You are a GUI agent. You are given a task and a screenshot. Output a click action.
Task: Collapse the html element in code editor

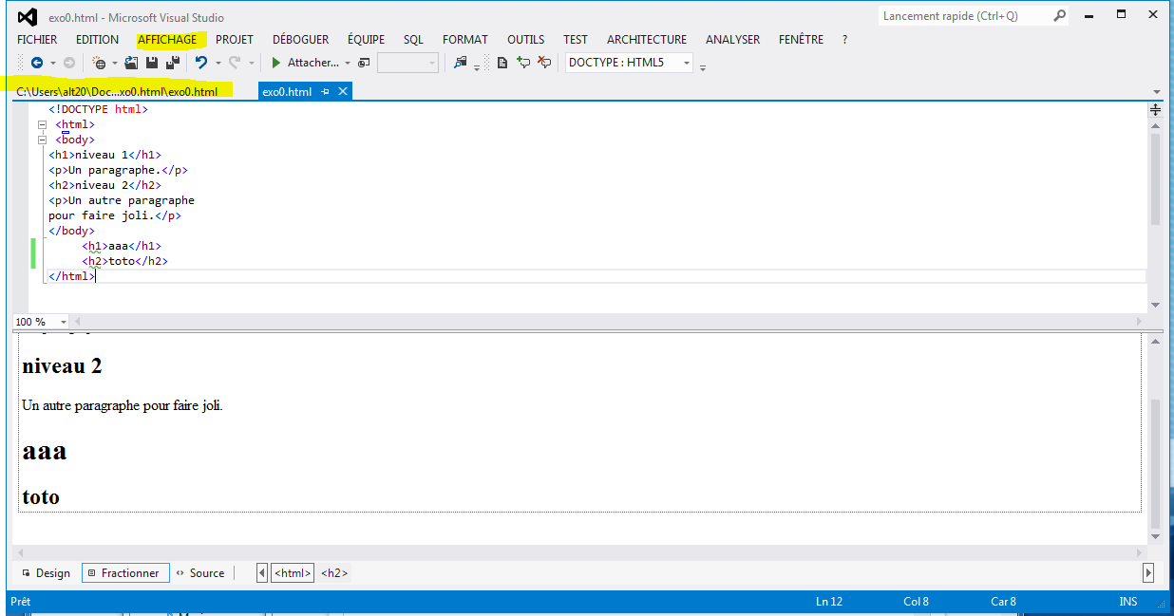point(42,124)
